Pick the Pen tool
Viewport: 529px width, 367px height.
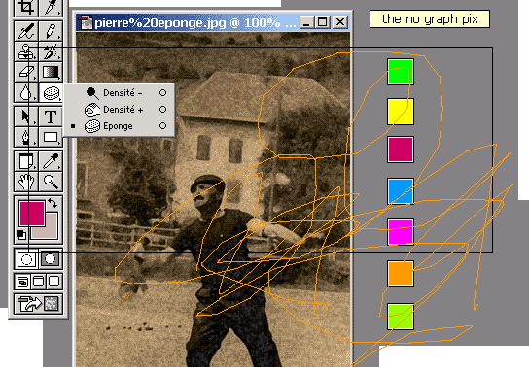[x=26, y=137]
